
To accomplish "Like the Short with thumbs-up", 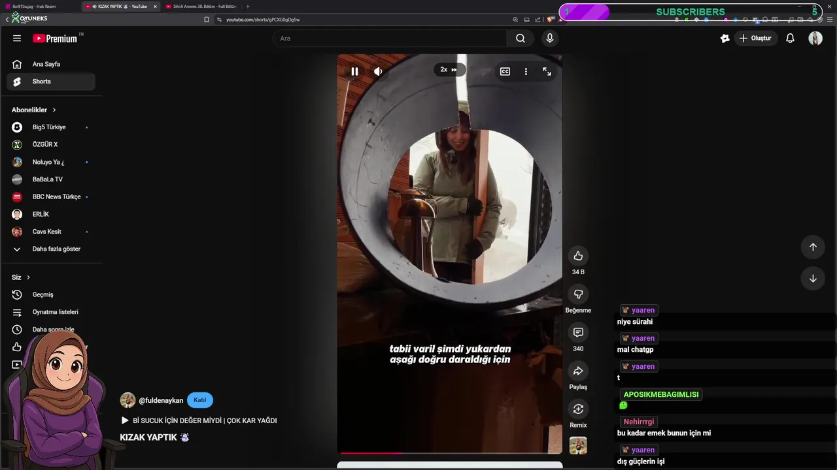I will 578,256.
